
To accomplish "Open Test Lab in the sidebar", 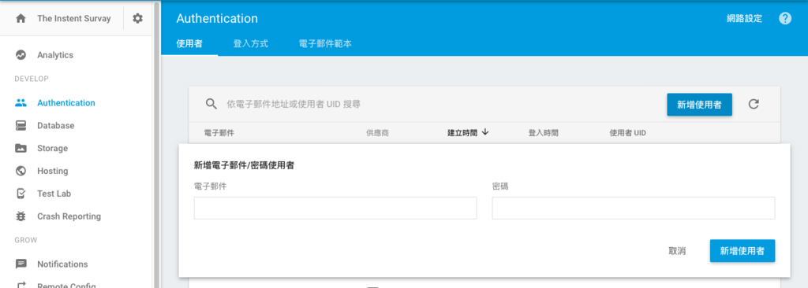I will 54,194.
